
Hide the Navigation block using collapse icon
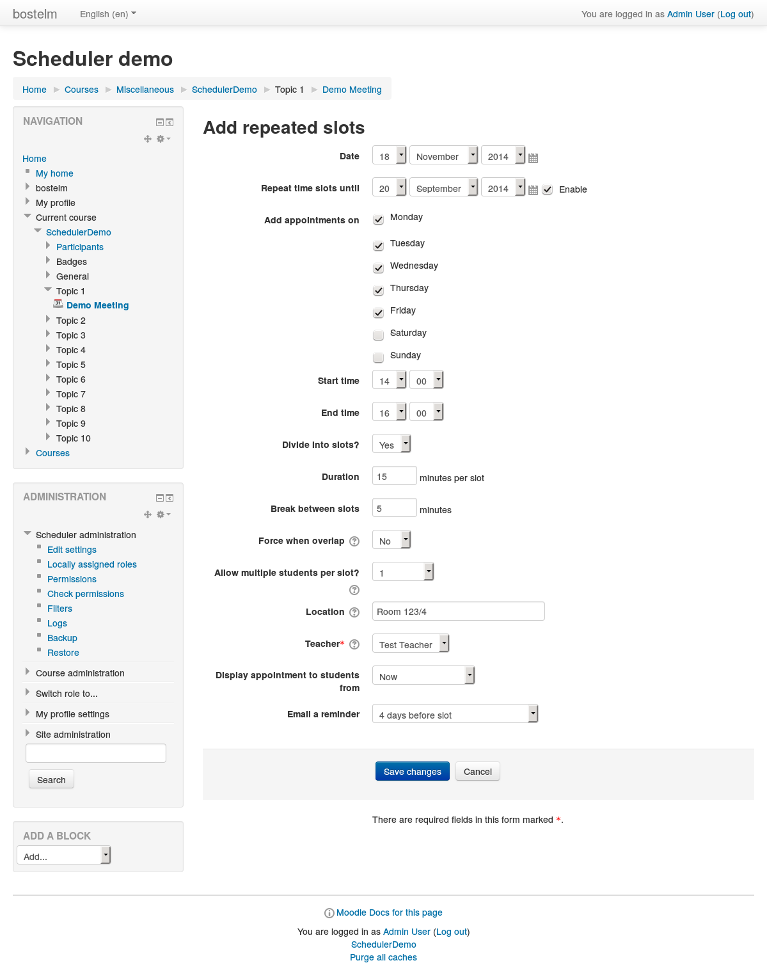(x=160, y=122)
